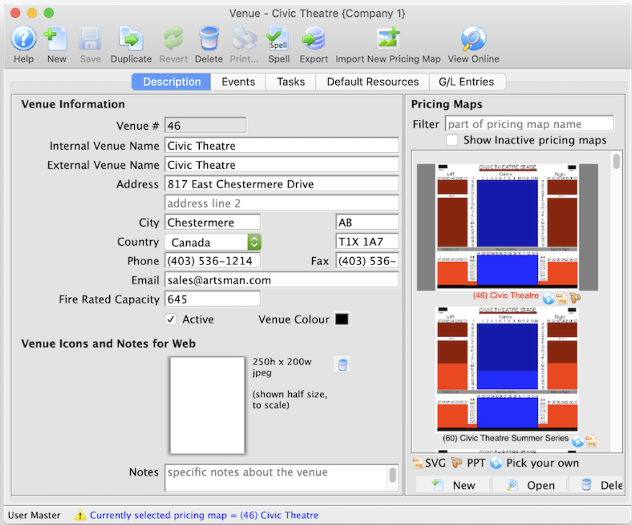Open the Country dropdown showing Canada
The image size is (632, 525).
click(x=213, y=243)
